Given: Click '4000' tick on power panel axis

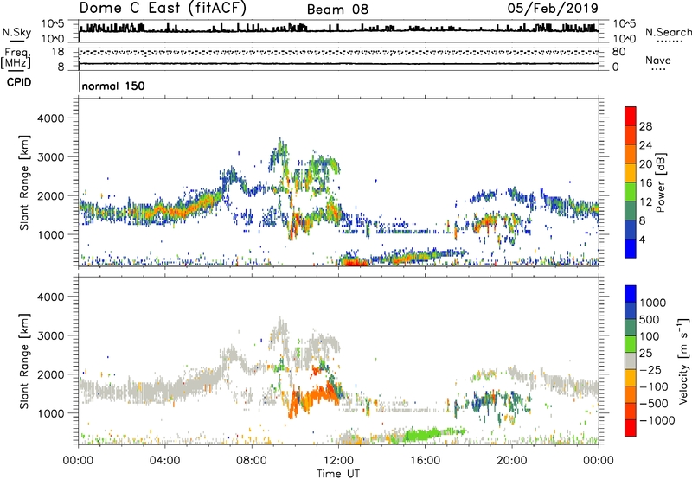Looking at the screenshot, I should click(51, 118).
